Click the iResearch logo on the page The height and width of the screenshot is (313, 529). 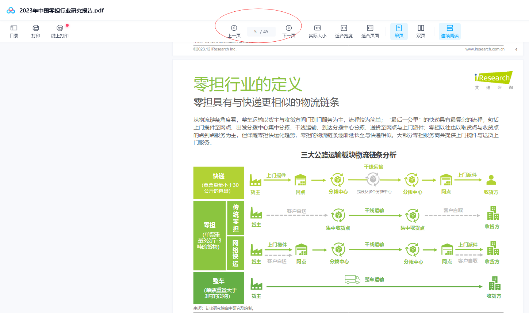tap(494, 78)
